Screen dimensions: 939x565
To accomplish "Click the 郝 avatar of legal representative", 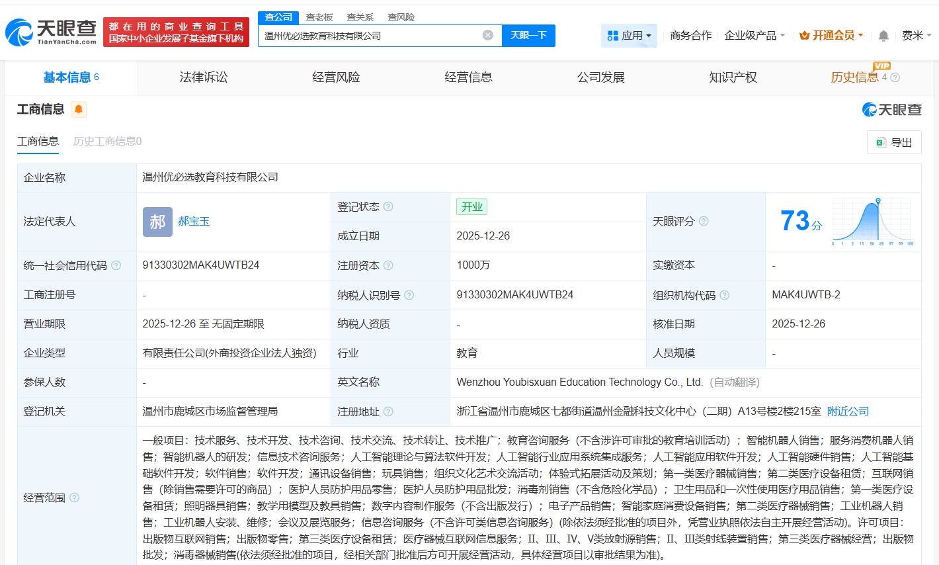I will (x=157, y=222).
